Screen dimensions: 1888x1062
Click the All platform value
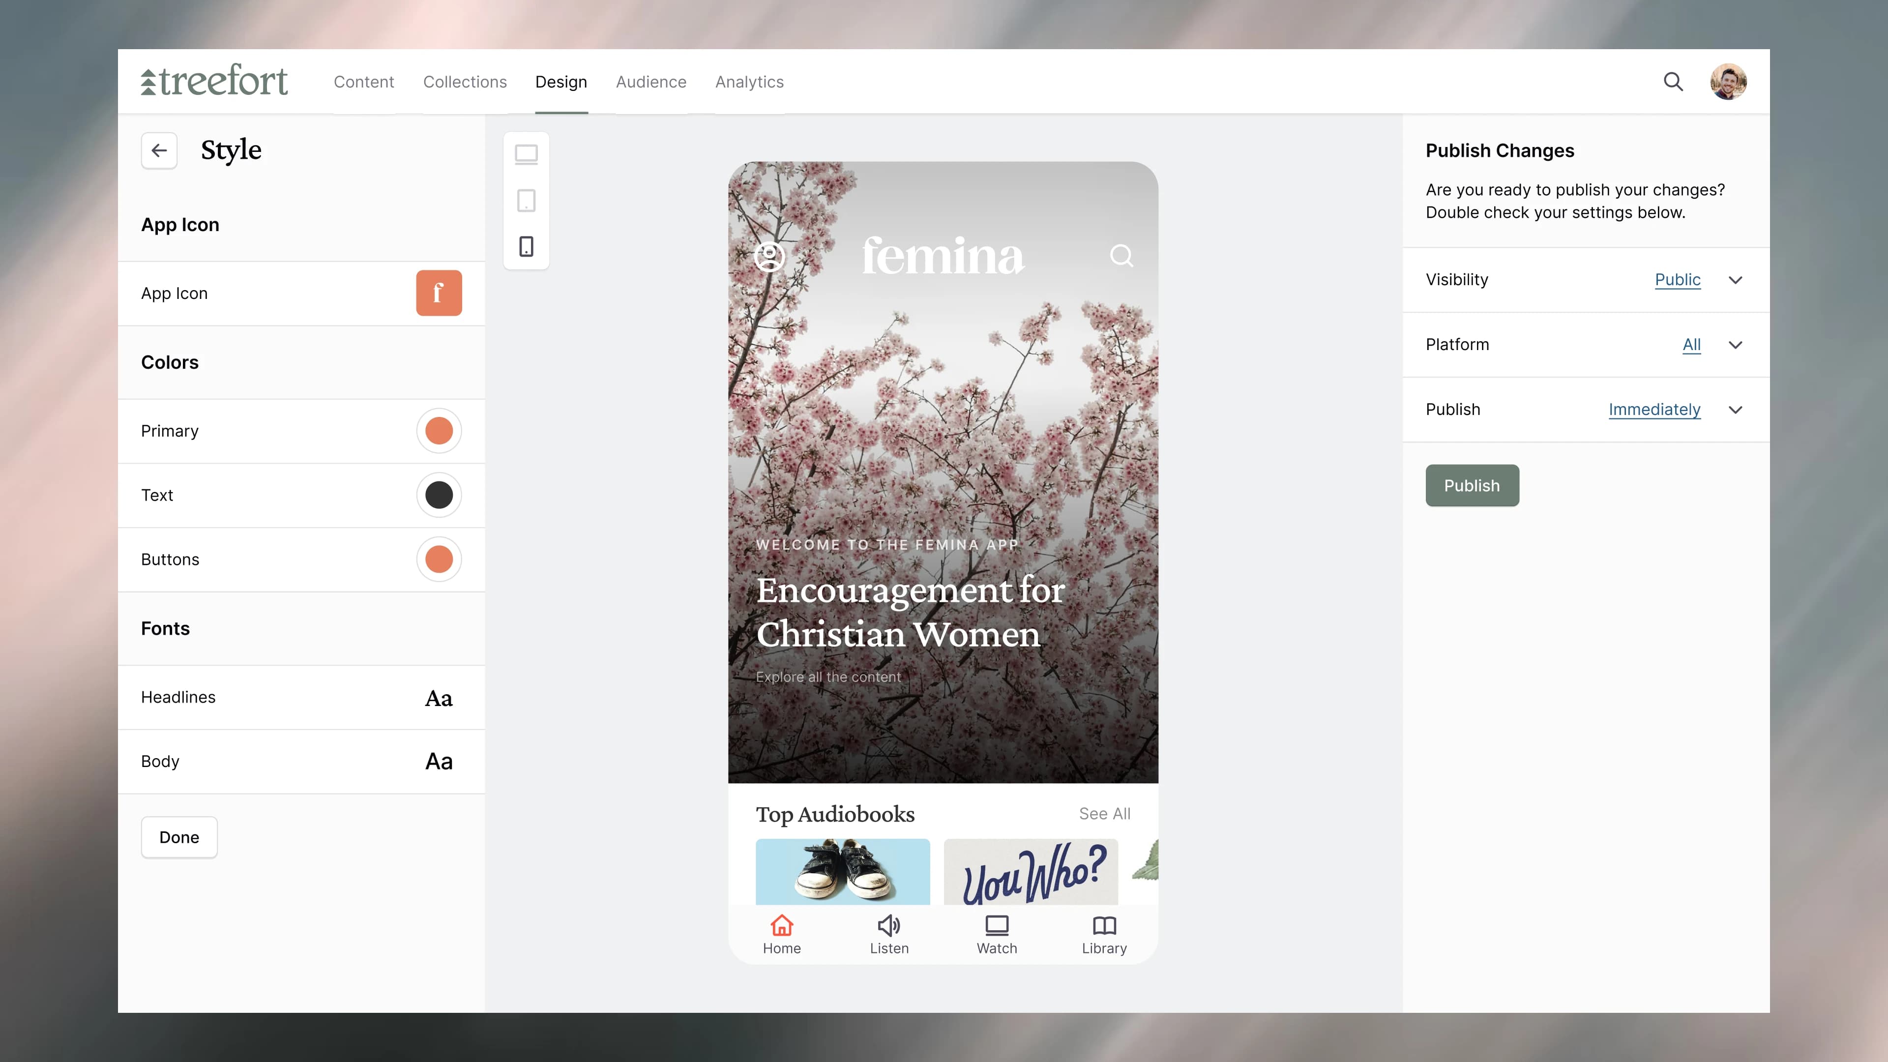(1691, 345)
